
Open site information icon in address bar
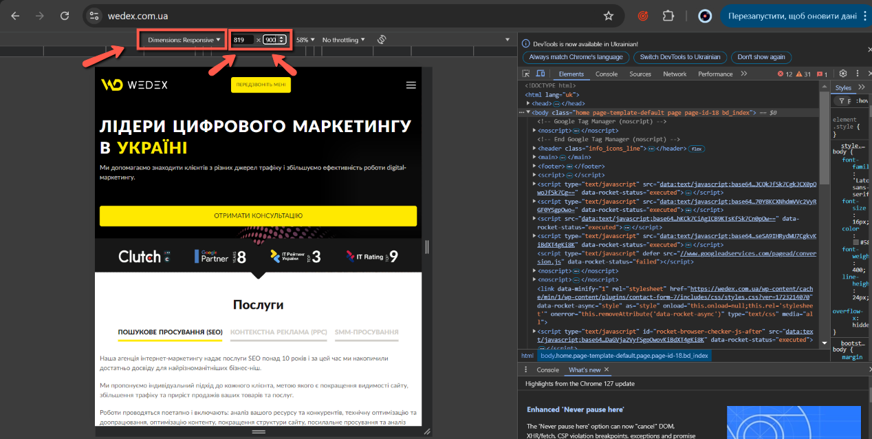[94, 15]
